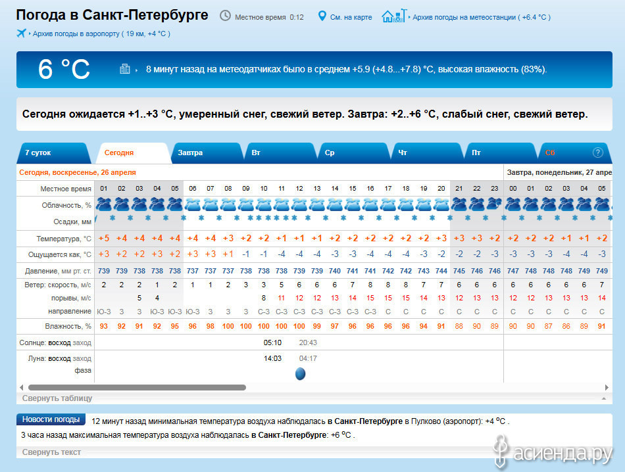Switch the Луна row to заход

click(x=82, y=358)
